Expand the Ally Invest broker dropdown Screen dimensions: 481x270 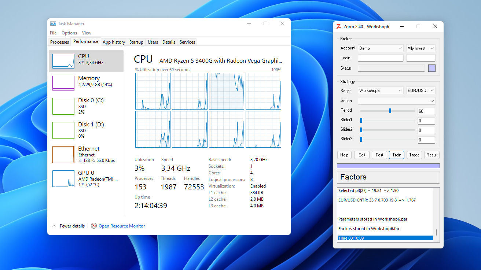[421, 48]
